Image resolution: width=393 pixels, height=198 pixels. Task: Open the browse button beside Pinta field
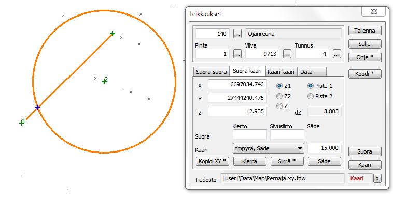click(x=237, y=54)
